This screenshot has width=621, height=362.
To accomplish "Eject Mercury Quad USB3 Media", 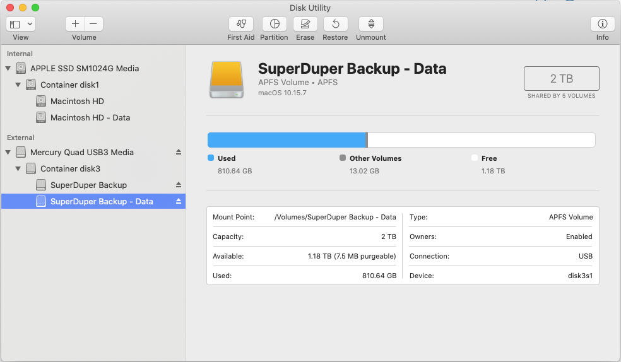I will (179, 152).
